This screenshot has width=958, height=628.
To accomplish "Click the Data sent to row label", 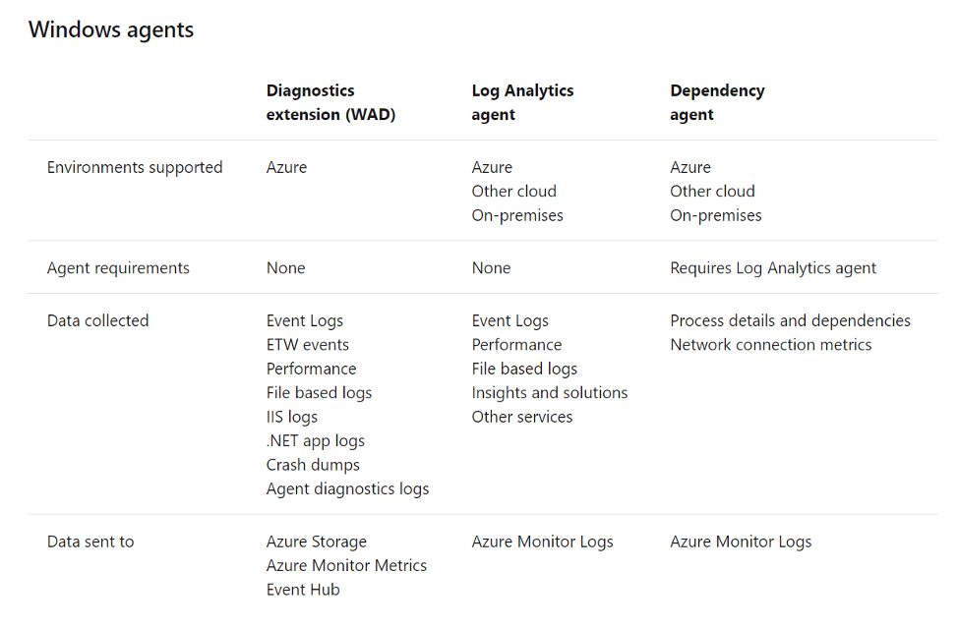I will 90,542.
